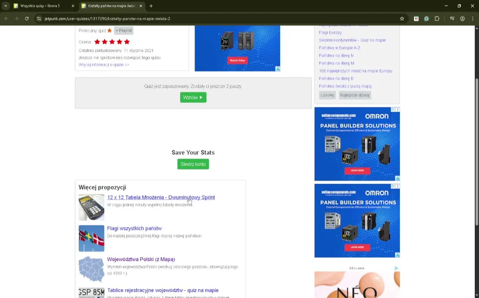
Task: Resume the quiz with Wznów button
Action: pyautogui.click(x=193, y=97)
